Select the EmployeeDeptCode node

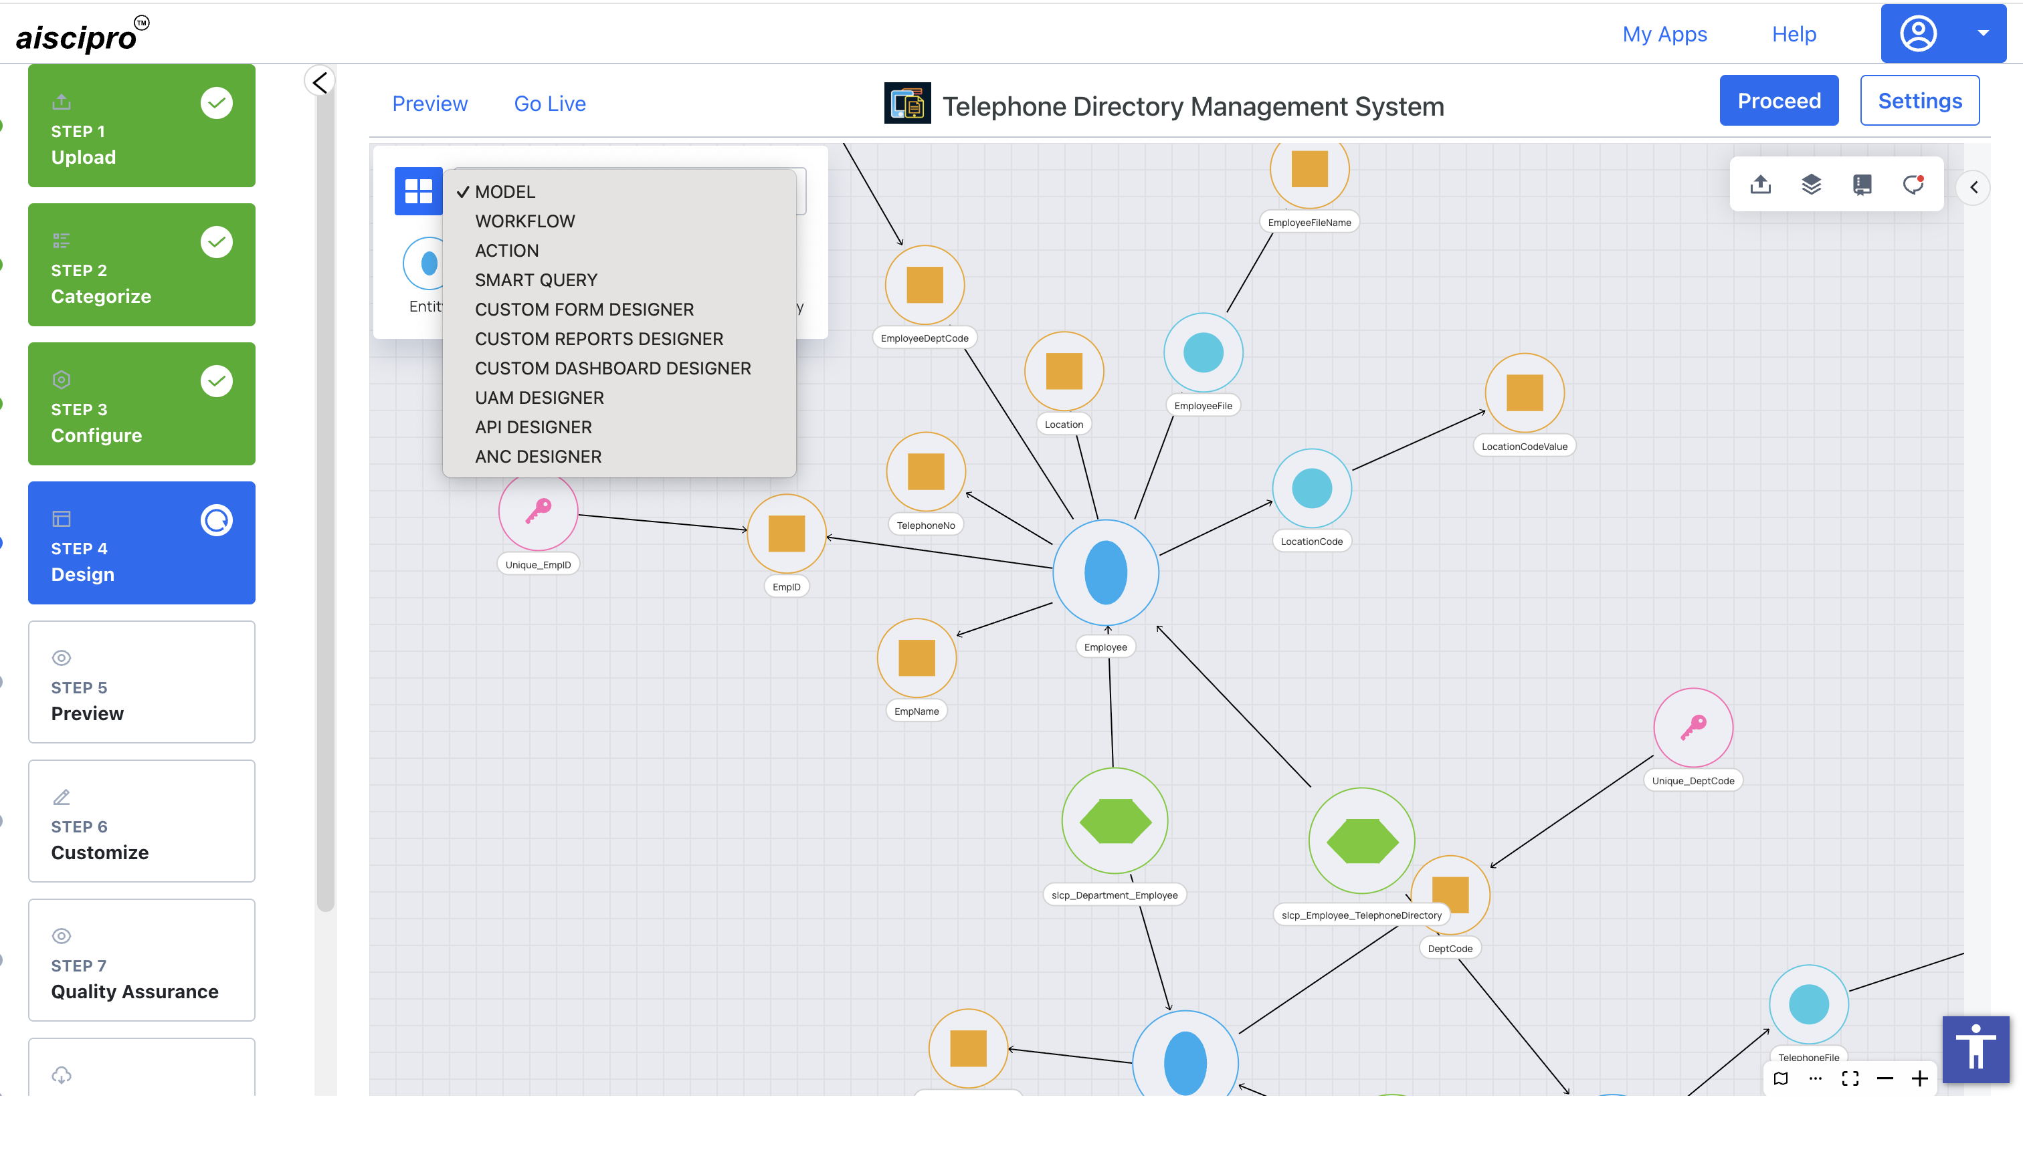pyautogui.click(x=925, y=285)
